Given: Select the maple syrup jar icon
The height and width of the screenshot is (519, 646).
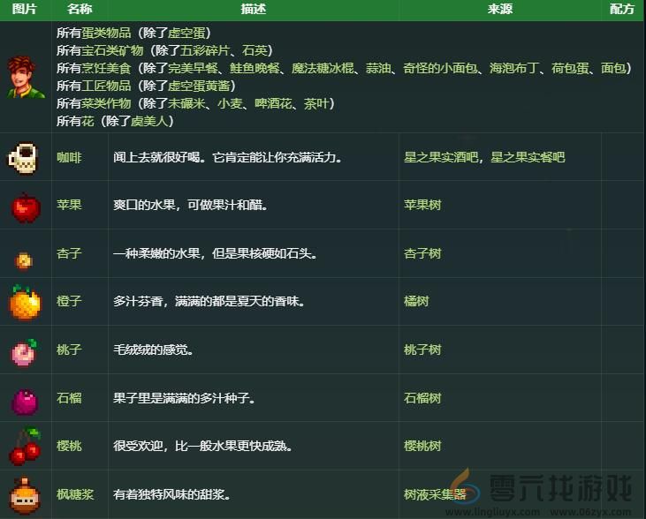Looking at the screenshot, I should click(x=25, y=495).
